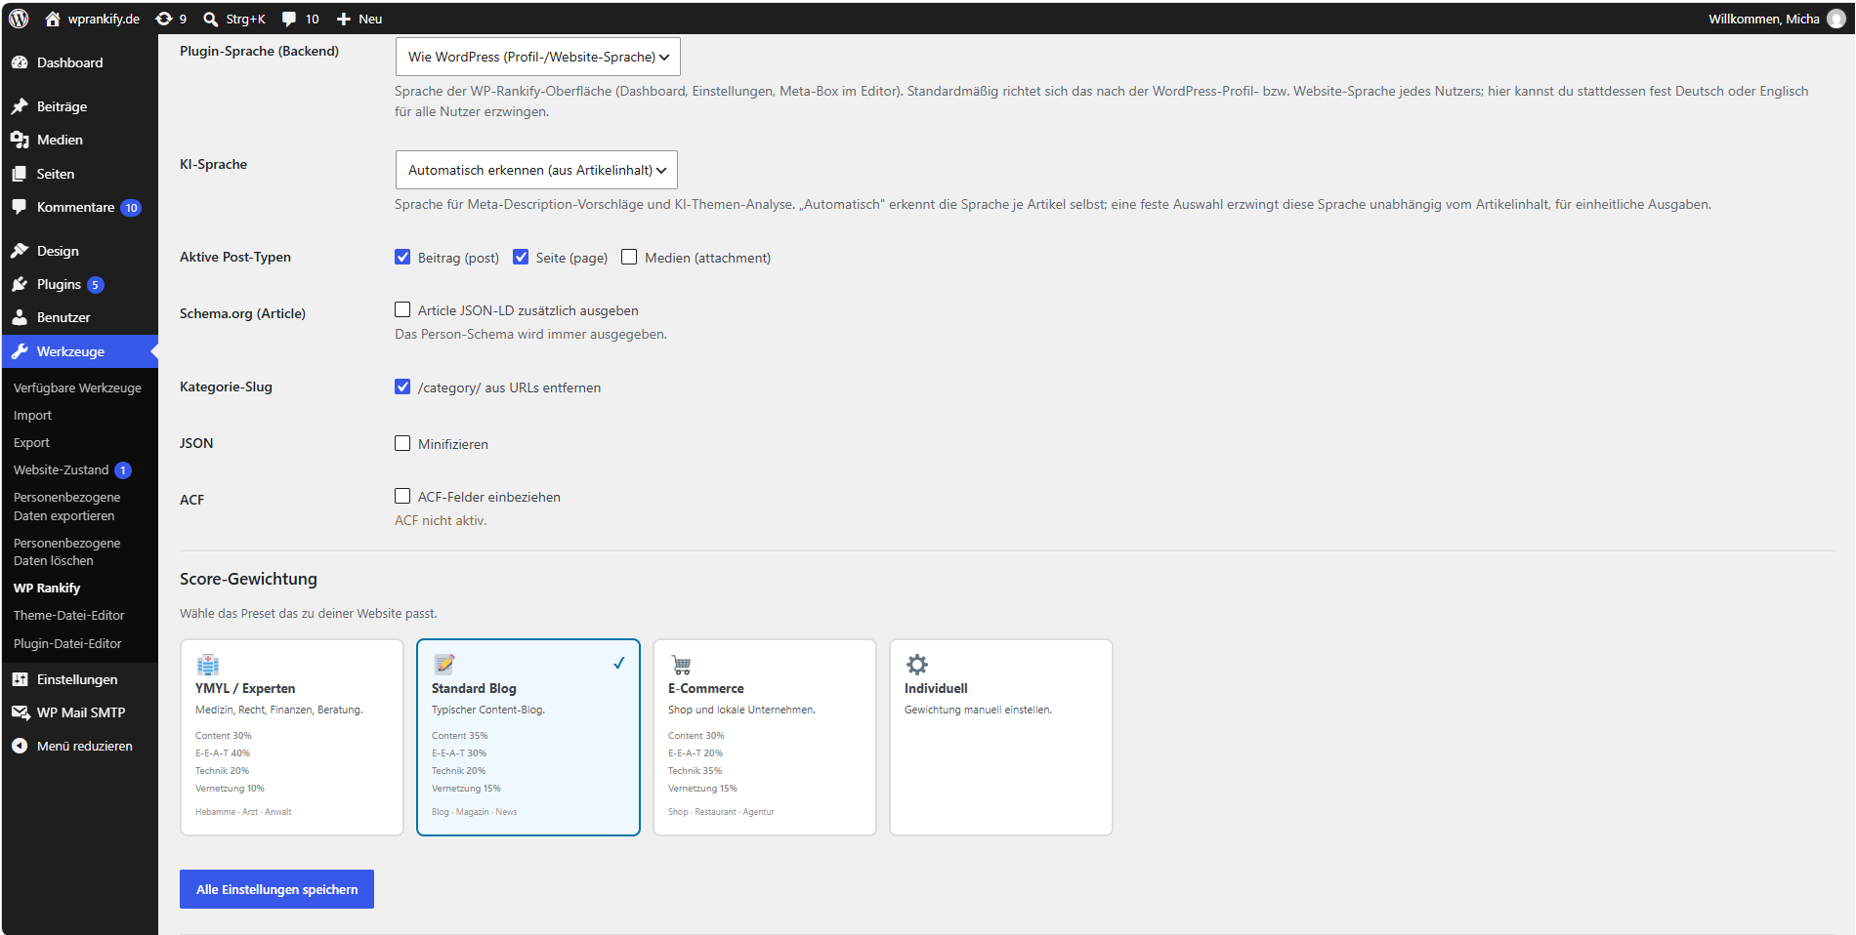Uncheck Beitrag (post) post type
Viewport: 1856px width, 935px height.
pos(402,257)
